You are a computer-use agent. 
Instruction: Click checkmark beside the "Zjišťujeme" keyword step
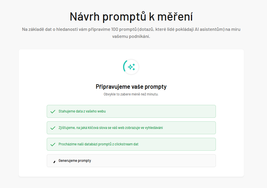53,128
